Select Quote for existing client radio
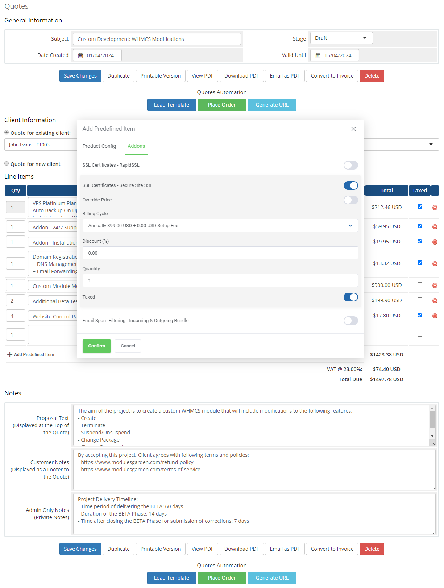This screenshot has height=588, width=444. [7, 133]
